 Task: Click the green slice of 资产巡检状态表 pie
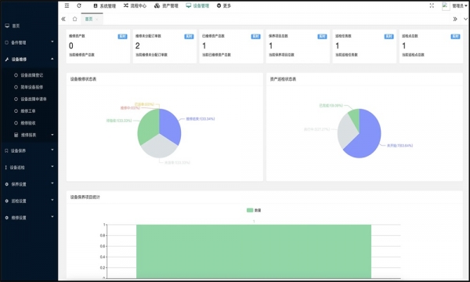(354, 117)
